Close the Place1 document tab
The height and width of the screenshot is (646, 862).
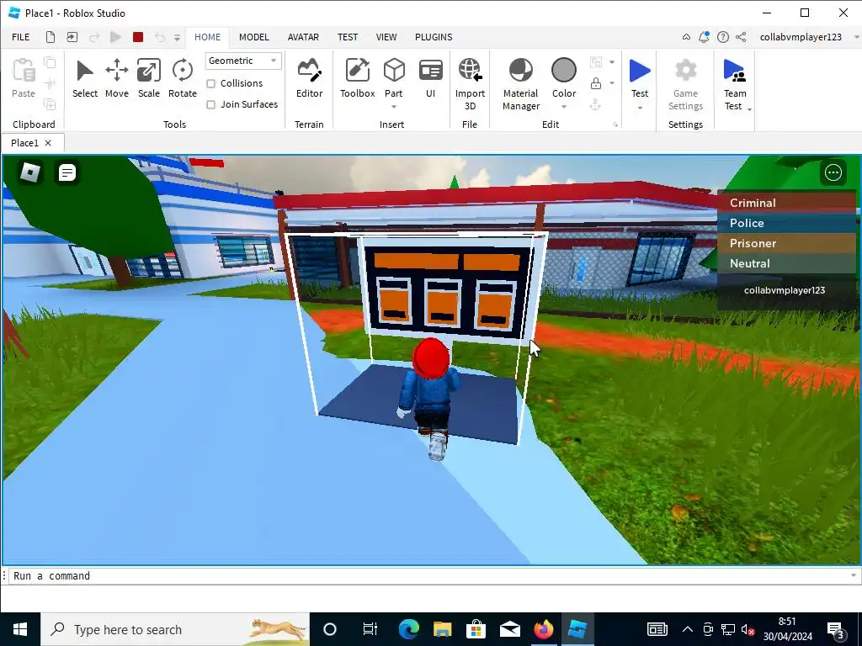(48, 143)
